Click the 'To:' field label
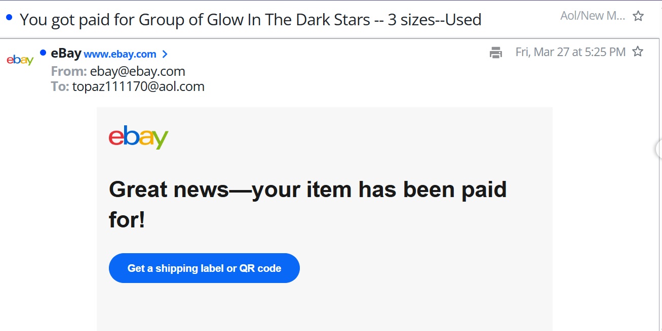Viewport: 662px width, 331px height. 60,86
